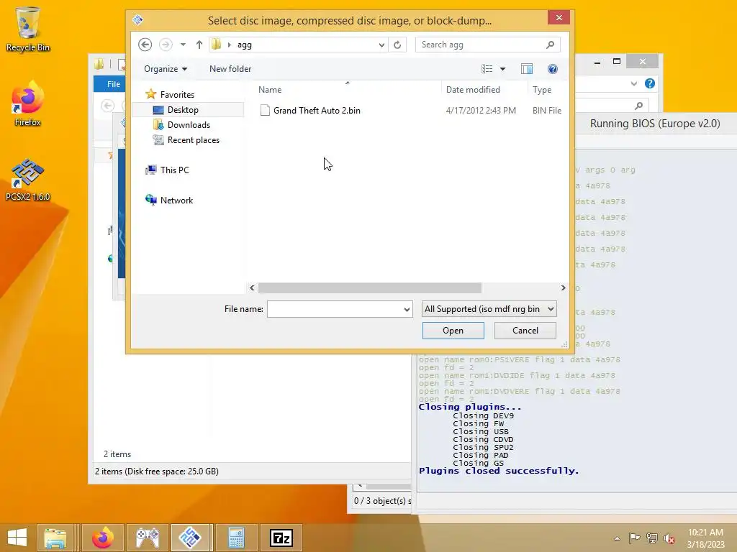
Task: Open the view options dropdown arrow
Action: click(502, 69)
